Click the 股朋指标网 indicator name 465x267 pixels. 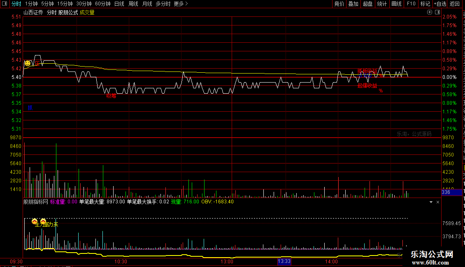pos(35,202)
